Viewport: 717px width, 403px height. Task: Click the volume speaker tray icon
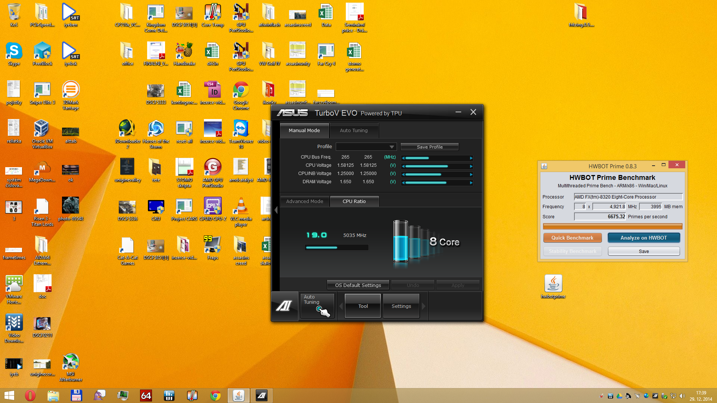click(682, 396)
